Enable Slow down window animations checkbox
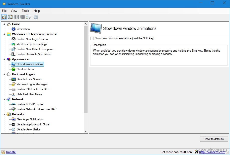Image resolution: width=230 pixels, height=155 pixels. pyautogui.click(x=92, y=38)
